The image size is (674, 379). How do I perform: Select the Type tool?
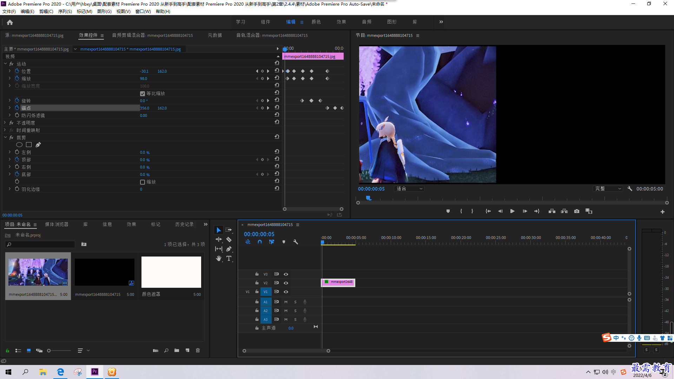[229, 258]
